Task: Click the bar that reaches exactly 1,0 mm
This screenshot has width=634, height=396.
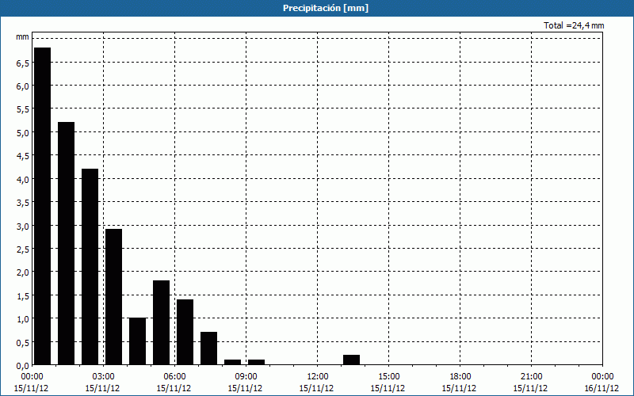Action: (137, 341)
